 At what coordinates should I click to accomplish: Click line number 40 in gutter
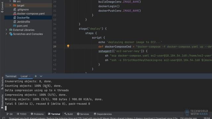[55, 51]
